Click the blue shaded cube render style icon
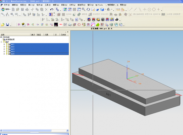Viewport: 183px width, 135px height. pyautogui.click(x=102, y=9)
